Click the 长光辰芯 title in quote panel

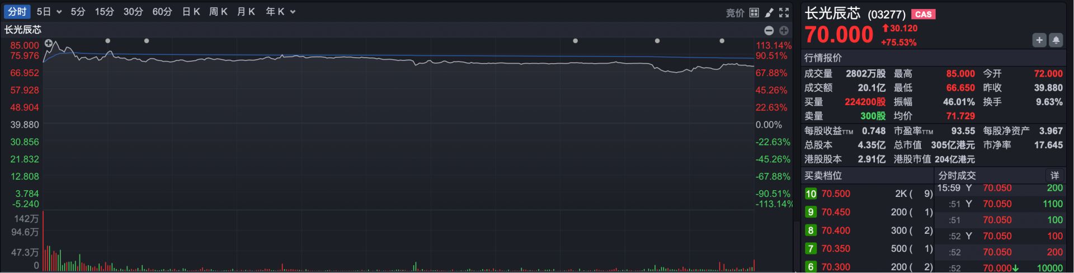point(832,13)
